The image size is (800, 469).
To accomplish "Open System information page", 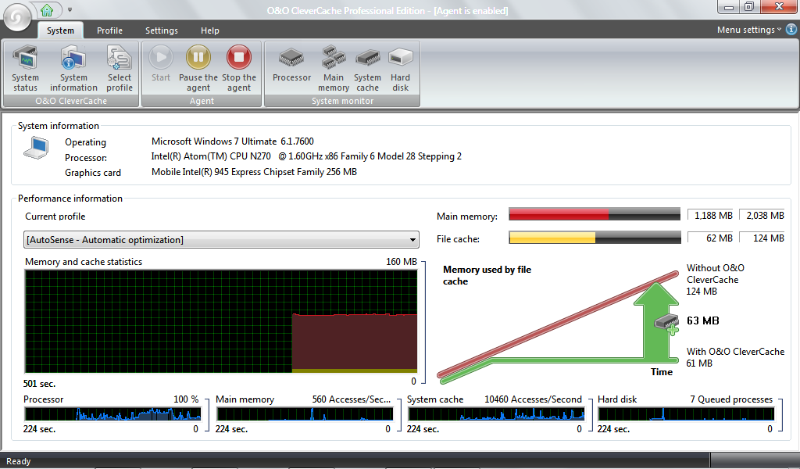I will pos(73,68).
